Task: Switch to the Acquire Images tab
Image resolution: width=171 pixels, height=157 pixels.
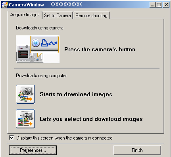Action: coord(25,15)
